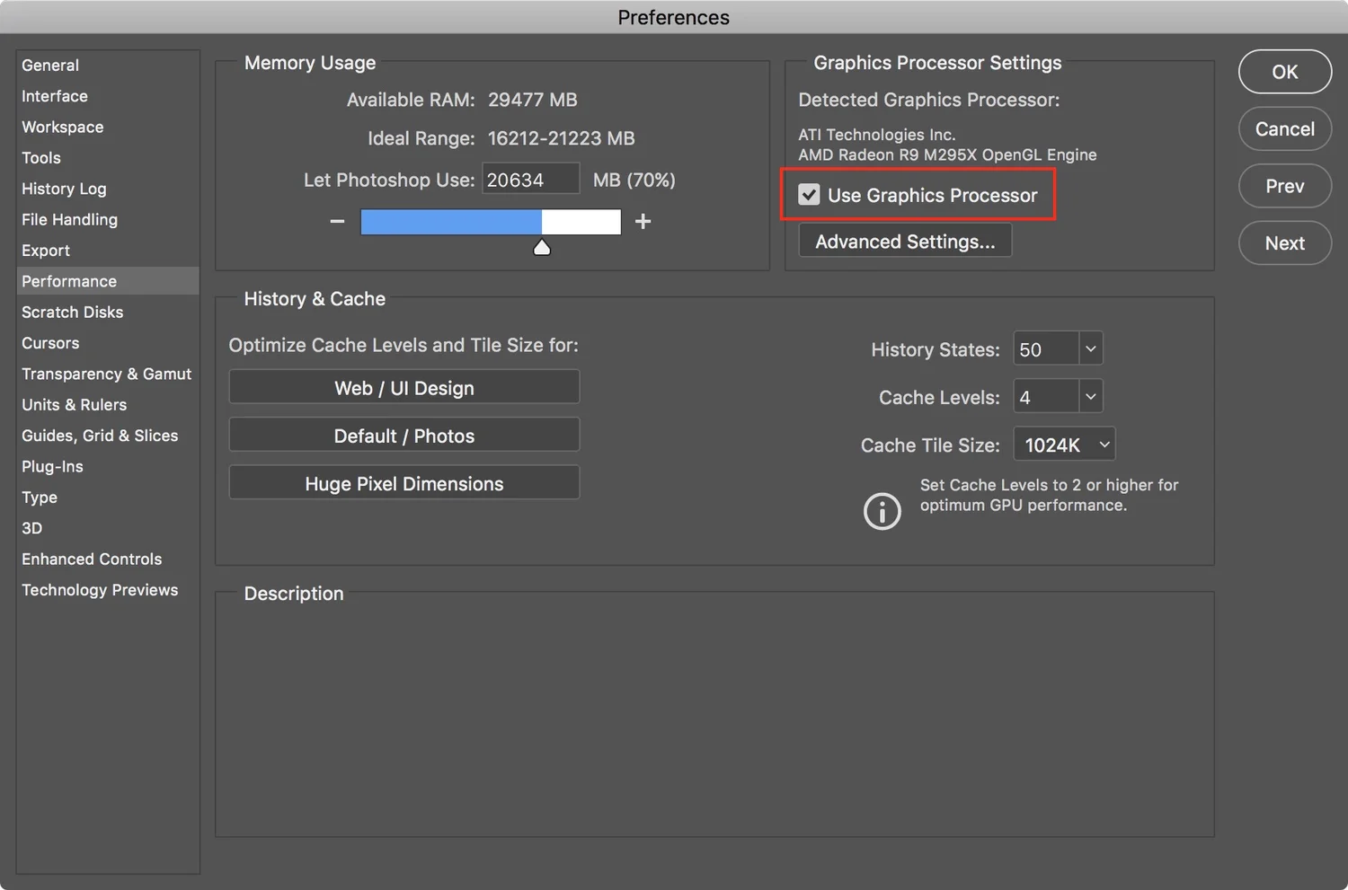Click the info icon near the cache tip

coord(882,511)
